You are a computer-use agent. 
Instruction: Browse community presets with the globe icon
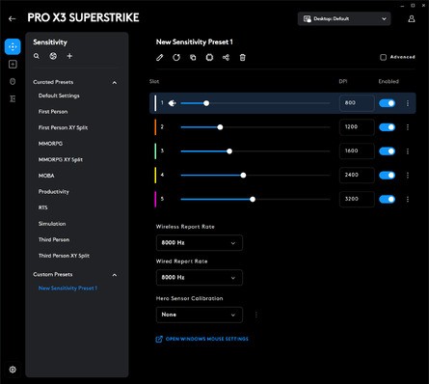(x=53, y=56)
